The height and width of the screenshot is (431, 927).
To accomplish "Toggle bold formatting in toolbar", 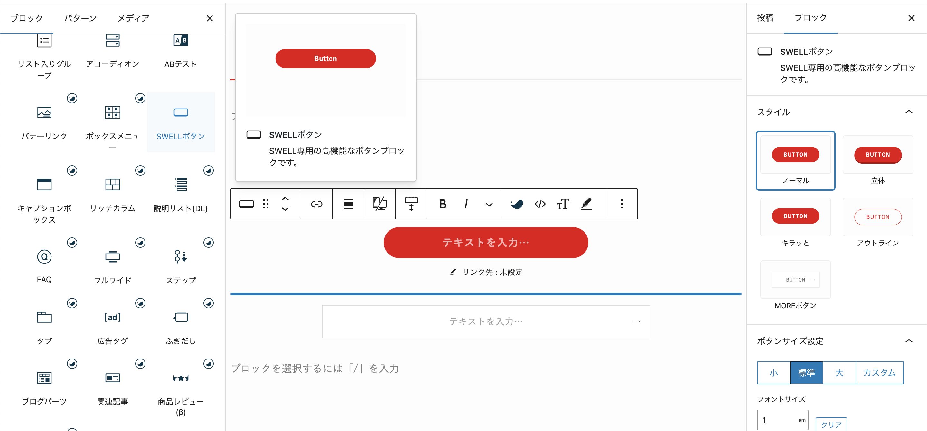I will pos(443,204).
